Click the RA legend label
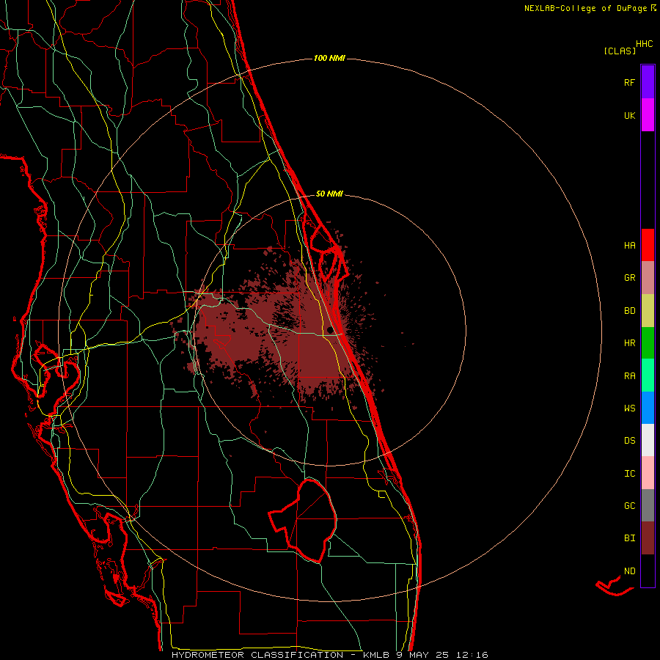The image size is (660, 660). pos(629,375)
